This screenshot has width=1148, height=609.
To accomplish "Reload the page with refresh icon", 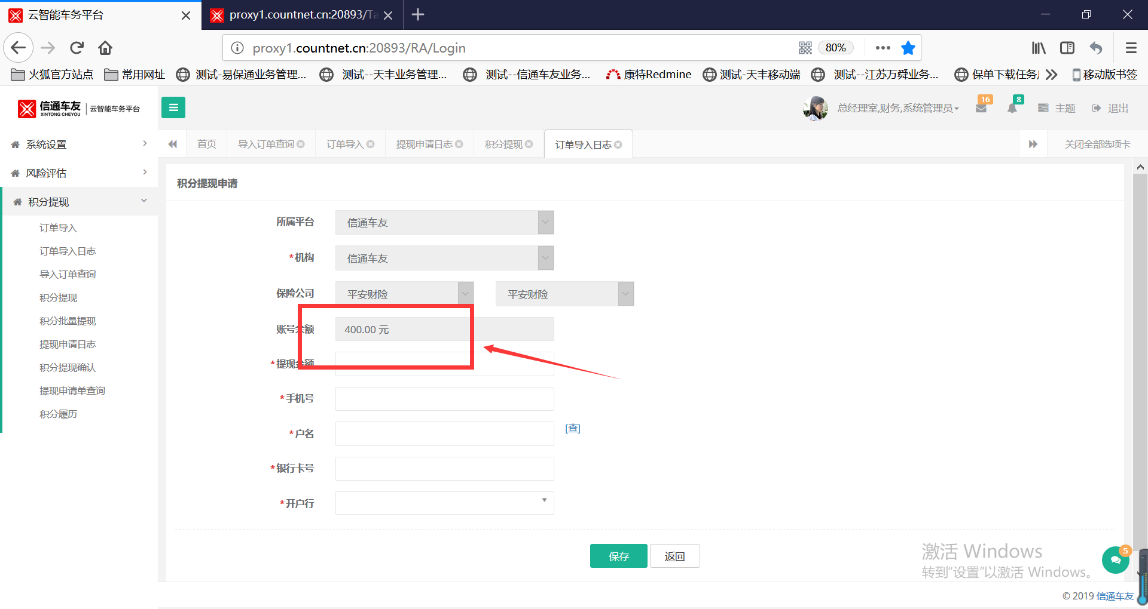I will (77, 48).
